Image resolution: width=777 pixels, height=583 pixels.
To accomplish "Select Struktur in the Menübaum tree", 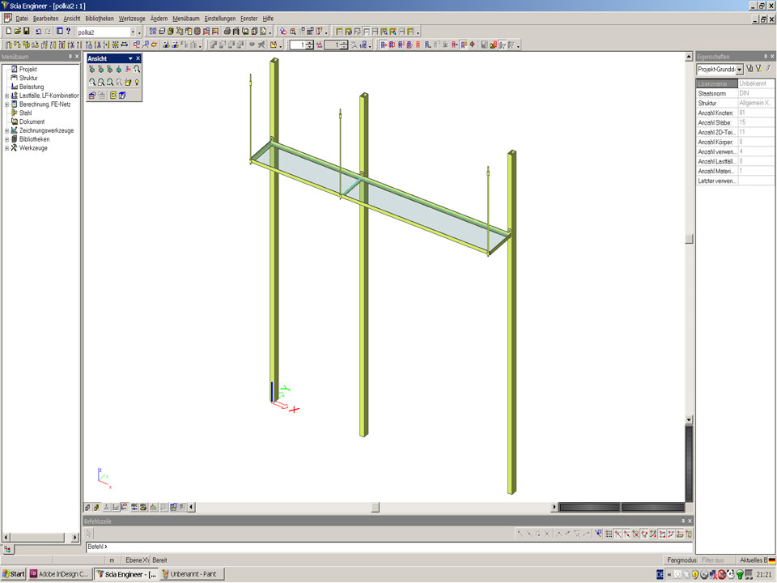I will [28, 78].
